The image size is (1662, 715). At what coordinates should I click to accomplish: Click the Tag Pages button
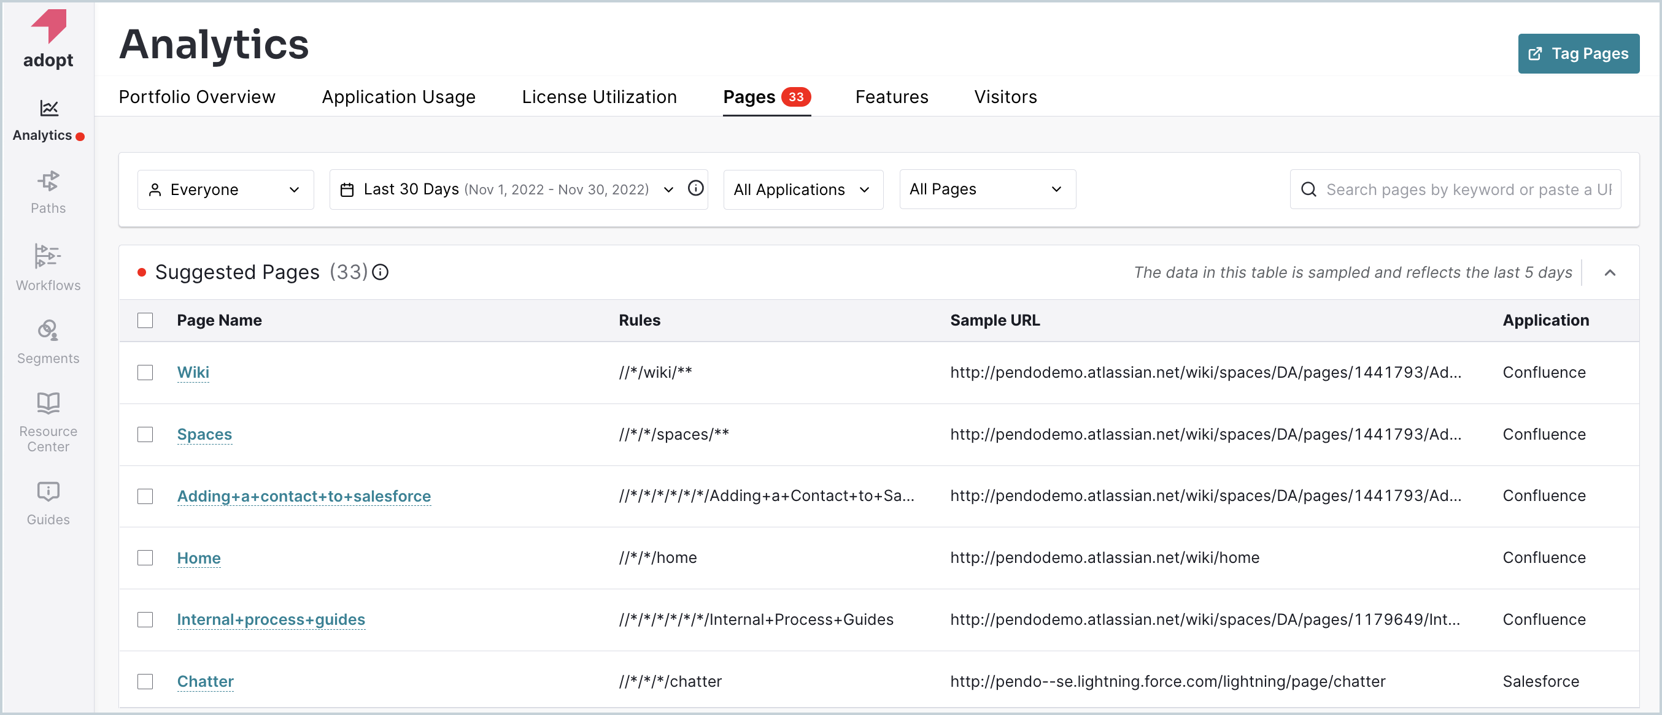point(1578,53)
